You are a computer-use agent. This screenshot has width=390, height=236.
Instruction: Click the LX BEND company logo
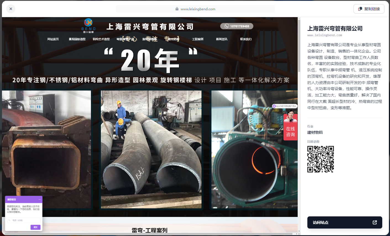point(88,25)
